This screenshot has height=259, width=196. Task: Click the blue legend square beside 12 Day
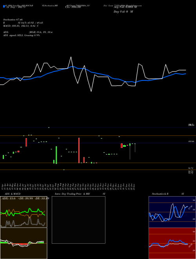(x=4, y=7)
